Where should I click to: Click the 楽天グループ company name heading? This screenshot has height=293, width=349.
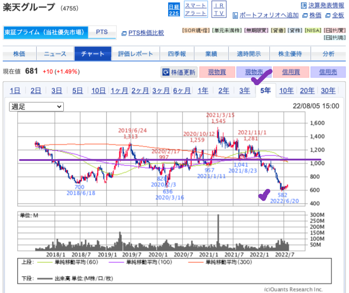point(29,7)
